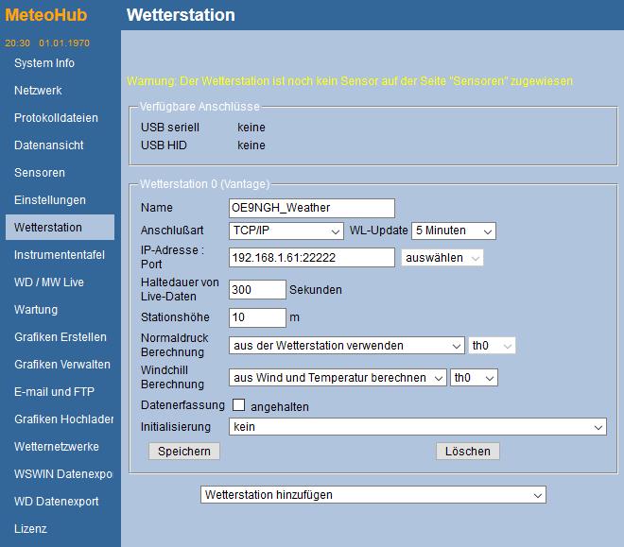Open WD Datenexport page
Screen dimensions: 624x547
coord(56,502)
